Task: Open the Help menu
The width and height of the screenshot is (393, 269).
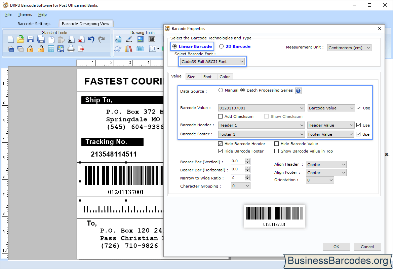Action: 42,14
